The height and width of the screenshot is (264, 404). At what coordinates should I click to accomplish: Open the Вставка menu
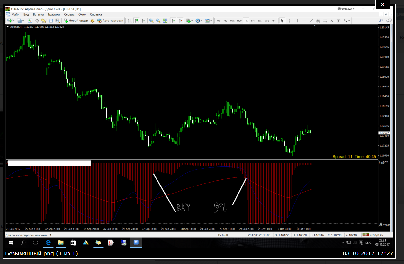[38, 14]
